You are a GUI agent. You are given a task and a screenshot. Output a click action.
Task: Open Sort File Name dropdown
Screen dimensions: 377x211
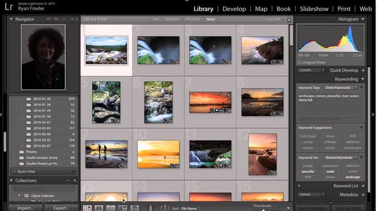tap(191, 208)
